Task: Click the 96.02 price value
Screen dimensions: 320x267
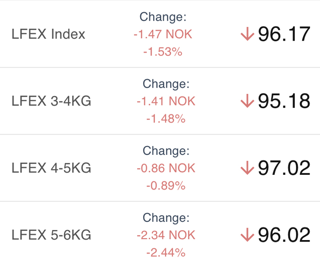Action: point(284,235)
